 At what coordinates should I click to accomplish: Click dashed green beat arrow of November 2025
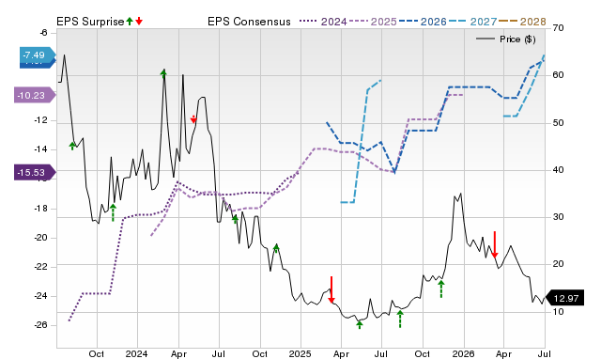[441, 289]
